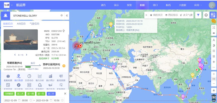217x103 pixels.
Task: Click the 航行轨迹 voyage track icon
Action: point(19,77)
